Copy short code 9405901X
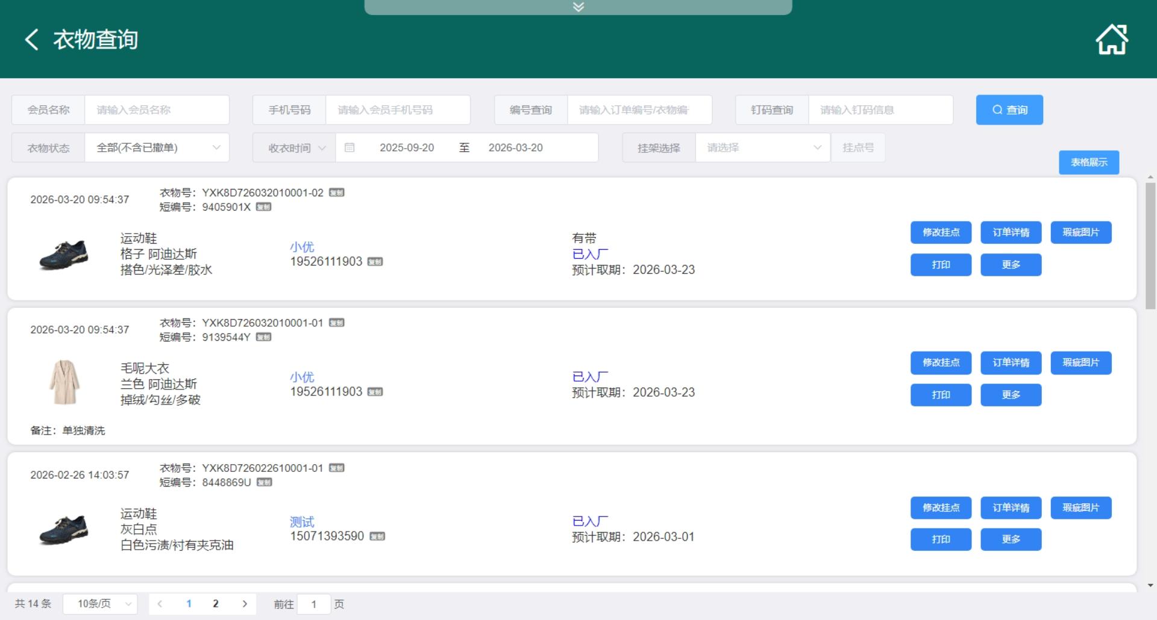1157x620 pixels. (x=263, y=207)
